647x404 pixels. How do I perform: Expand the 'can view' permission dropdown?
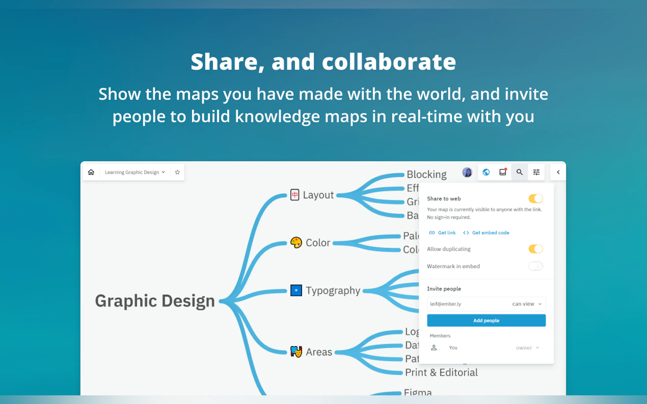pos(527,304)
